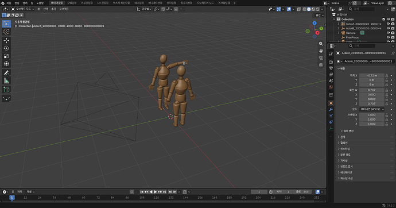Open the Output properties tab

[331, 68]
